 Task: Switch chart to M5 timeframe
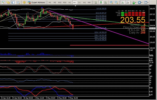(55, 3)
